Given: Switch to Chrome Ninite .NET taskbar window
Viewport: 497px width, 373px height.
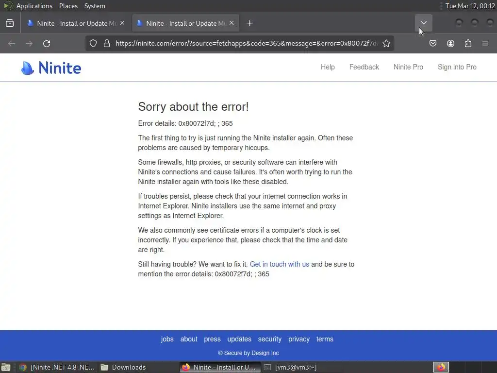Looking at the screenshot, I should [57, 367].
